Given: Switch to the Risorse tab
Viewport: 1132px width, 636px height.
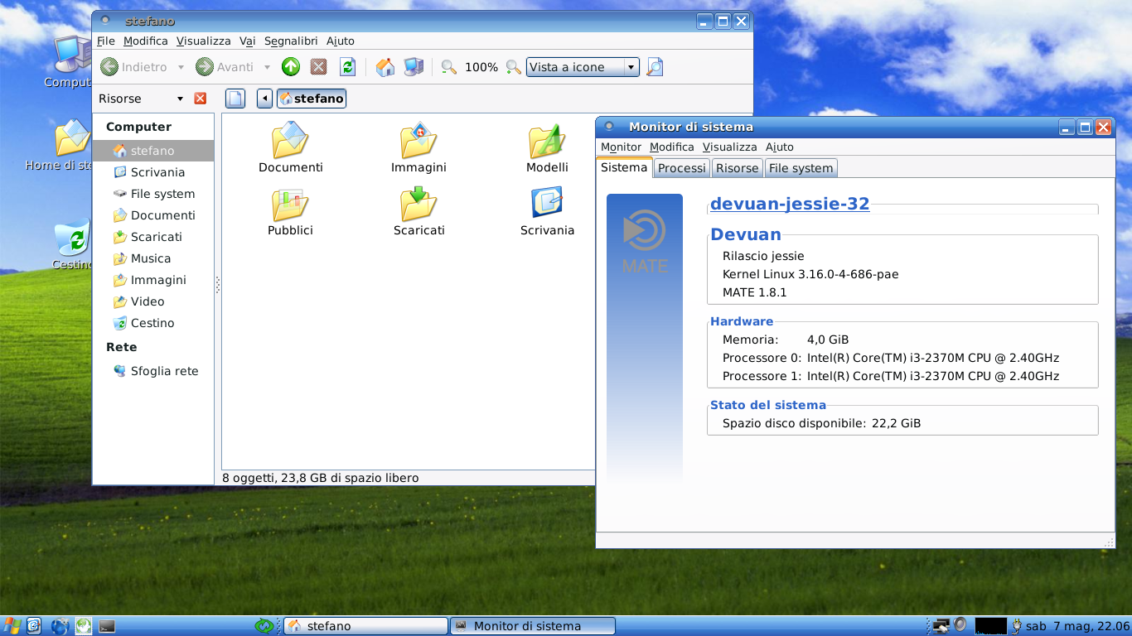Looking at the screenshot, I should [737, 168].
